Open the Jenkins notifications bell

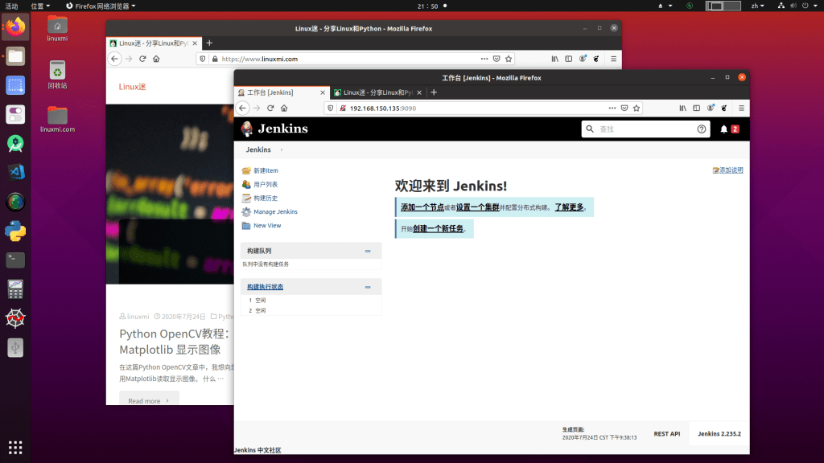tap(723, 129)
